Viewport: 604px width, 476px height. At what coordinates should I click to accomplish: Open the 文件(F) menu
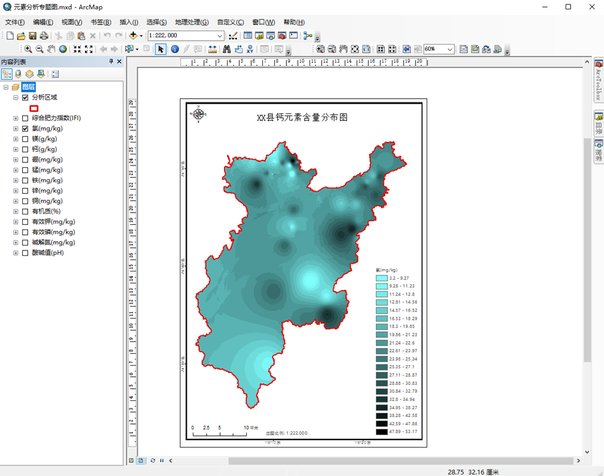click(x=15, y=22)
